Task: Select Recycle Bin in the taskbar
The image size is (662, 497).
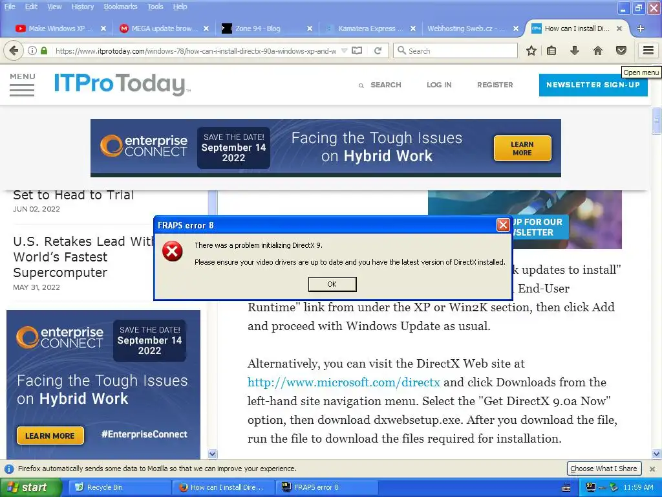Action: pyautogui.click(x=120, y=487)
